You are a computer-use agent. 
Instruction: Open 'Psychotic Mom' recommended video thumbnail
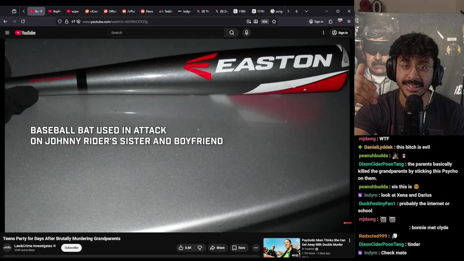282,248
